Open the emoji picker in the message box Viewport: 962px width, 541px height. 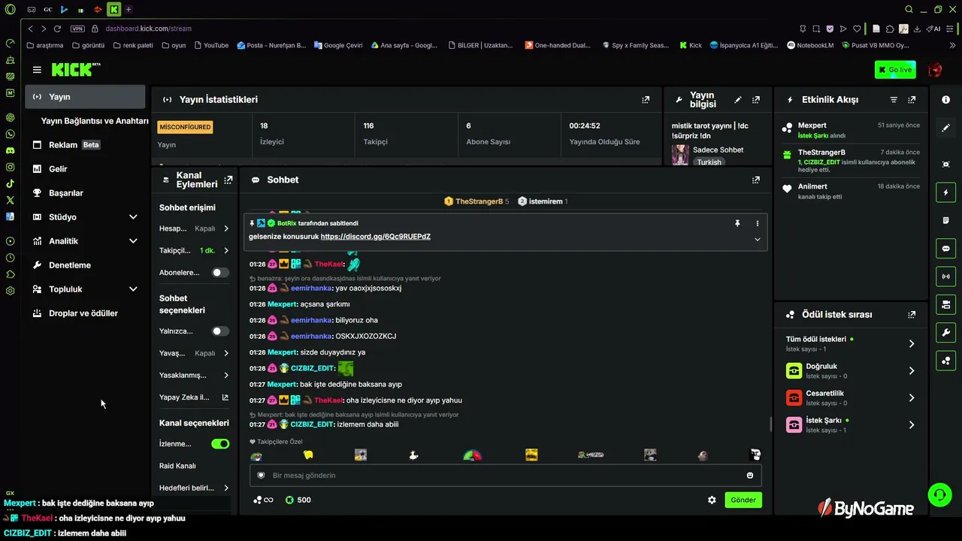coord(750,475)
